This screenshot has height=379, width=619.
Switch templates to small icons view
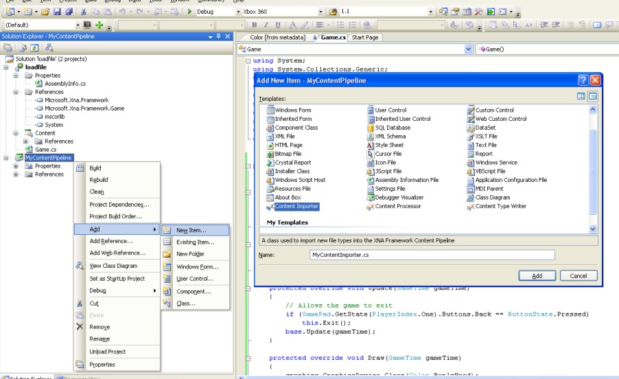(x=592, y=96)
